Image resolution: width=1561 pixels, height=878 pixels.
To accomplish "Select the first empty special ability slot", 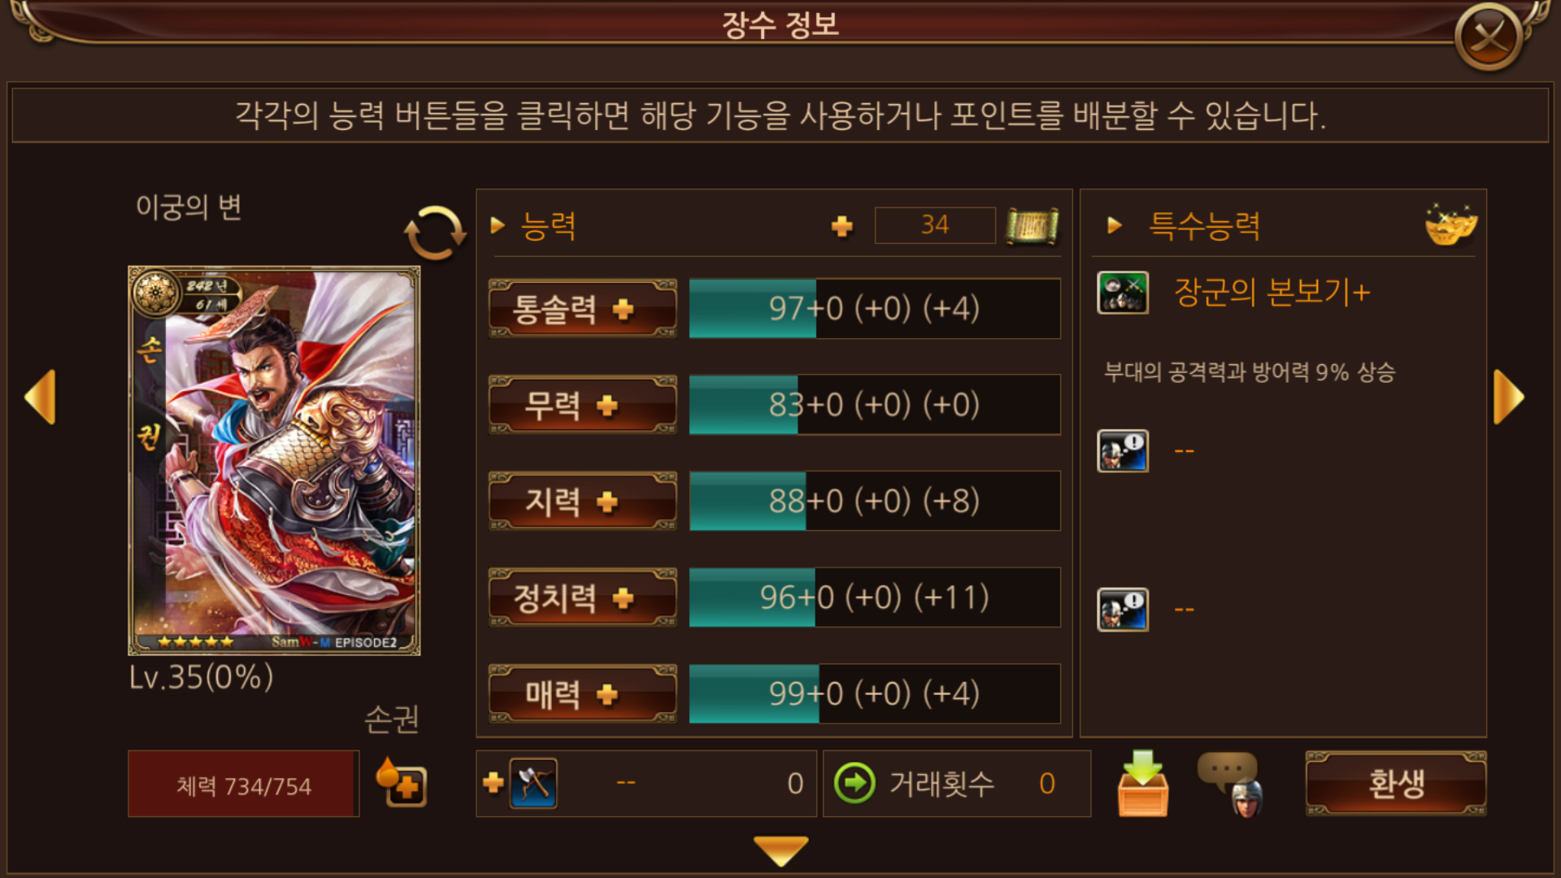I will click(1123, 450).
